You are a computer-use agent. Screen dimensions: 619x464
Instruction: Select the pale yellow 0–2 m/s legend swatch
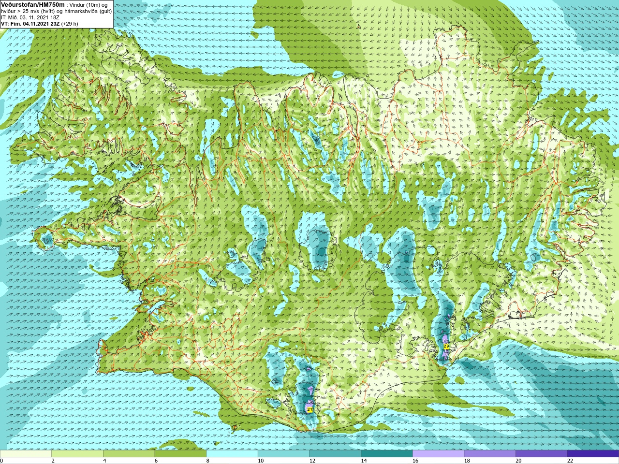tap(26, 454)
